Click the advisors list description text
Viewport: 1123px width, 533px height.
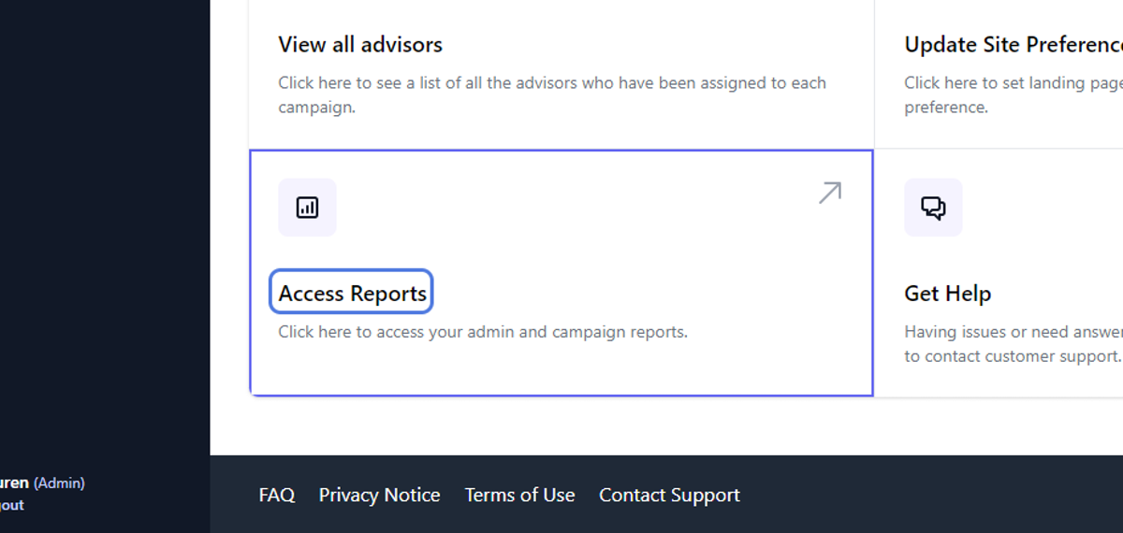552,94
